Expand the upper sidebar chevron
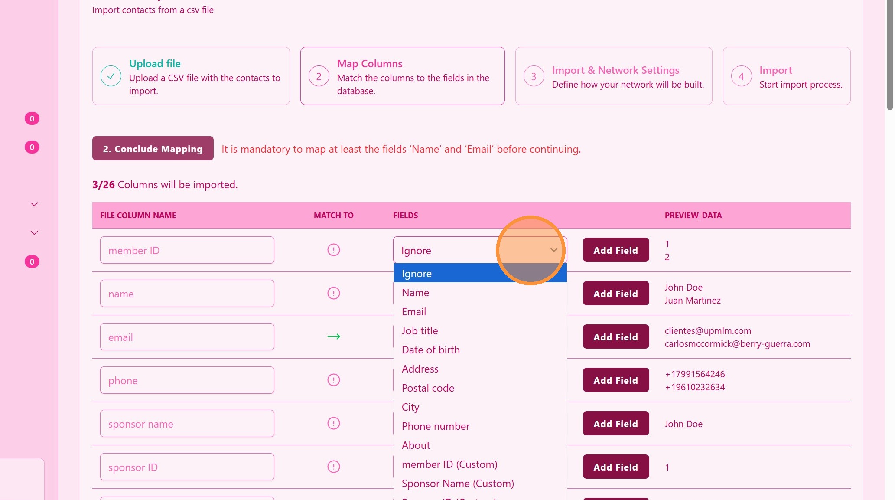The image size is (895, 500). click(34, 204)
